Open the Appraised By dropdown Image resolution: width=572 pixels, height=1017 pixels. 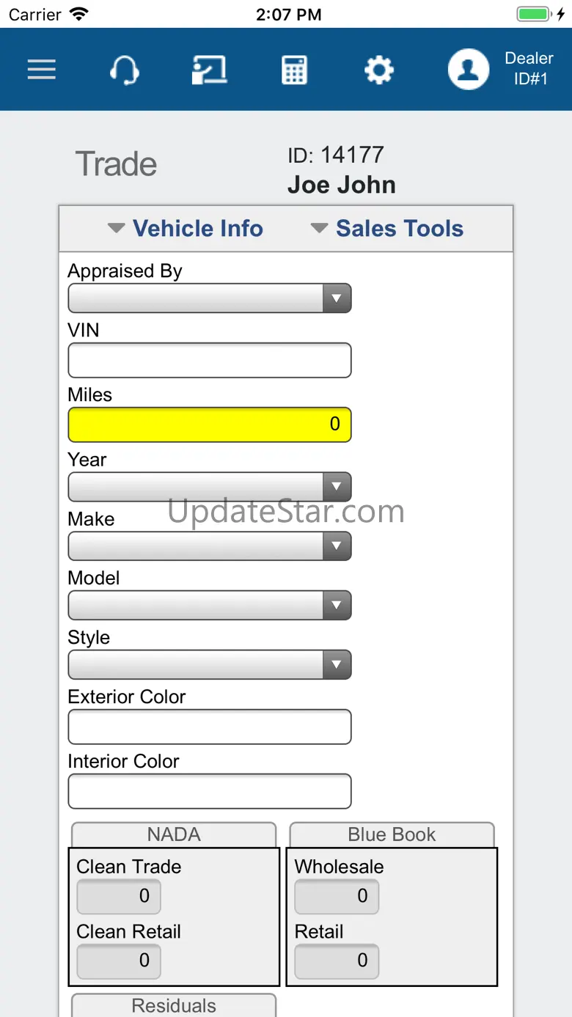coord(209,298)
